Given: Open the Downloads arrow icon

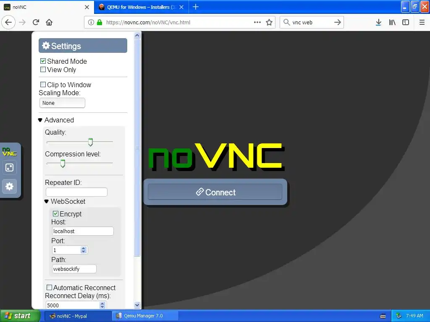Looking at the screenshot, I should 378,22.
